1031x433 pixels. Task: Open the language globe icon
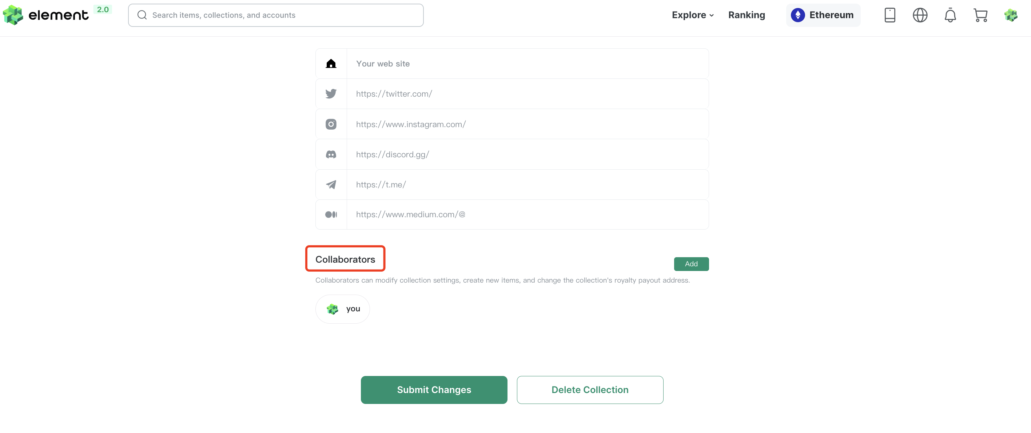[920, 15]
